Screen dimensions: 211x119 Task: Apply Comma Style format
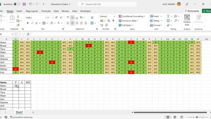113,21
